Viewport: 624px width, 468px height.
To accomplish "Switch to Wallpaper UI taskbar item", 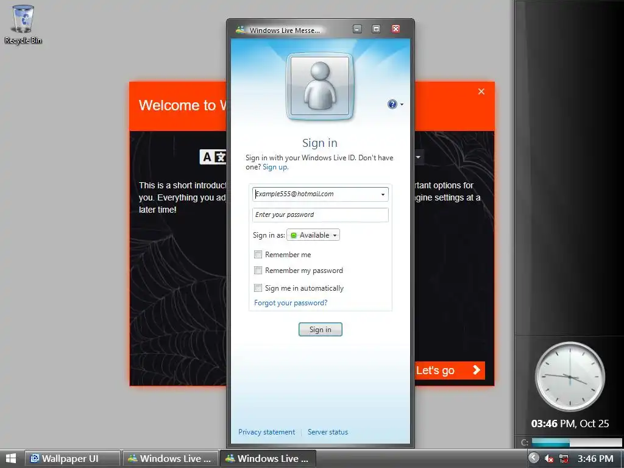I will 73,458.
